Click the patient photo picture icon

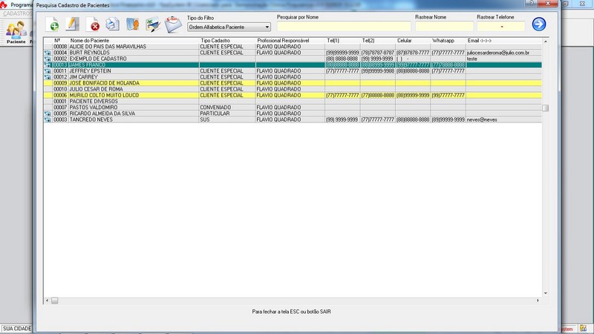click(x=153, y=24)
